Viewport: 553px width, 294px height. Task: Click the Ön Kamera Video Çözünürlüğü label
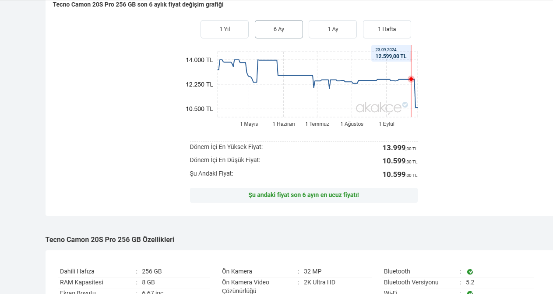(246, 287)
